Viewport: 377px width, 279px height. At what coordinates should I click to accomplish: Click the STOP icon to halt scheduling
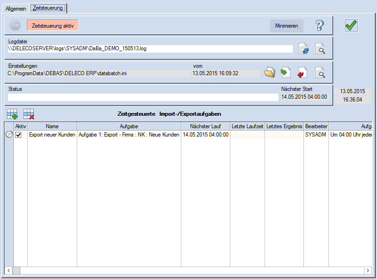click(15, 25)
